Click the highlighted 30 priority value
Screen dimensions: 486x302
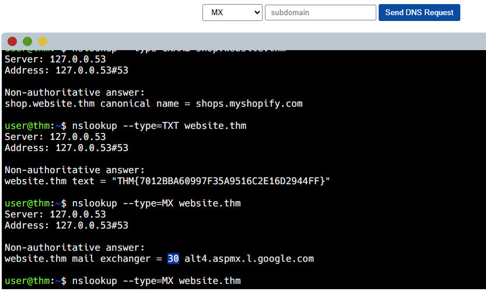click(173, 259)
